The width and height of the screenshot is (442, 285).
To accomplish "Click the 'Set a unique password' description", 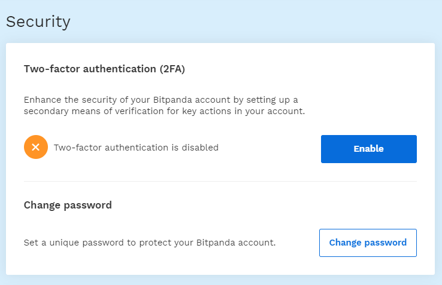I will tap(150, 243).
